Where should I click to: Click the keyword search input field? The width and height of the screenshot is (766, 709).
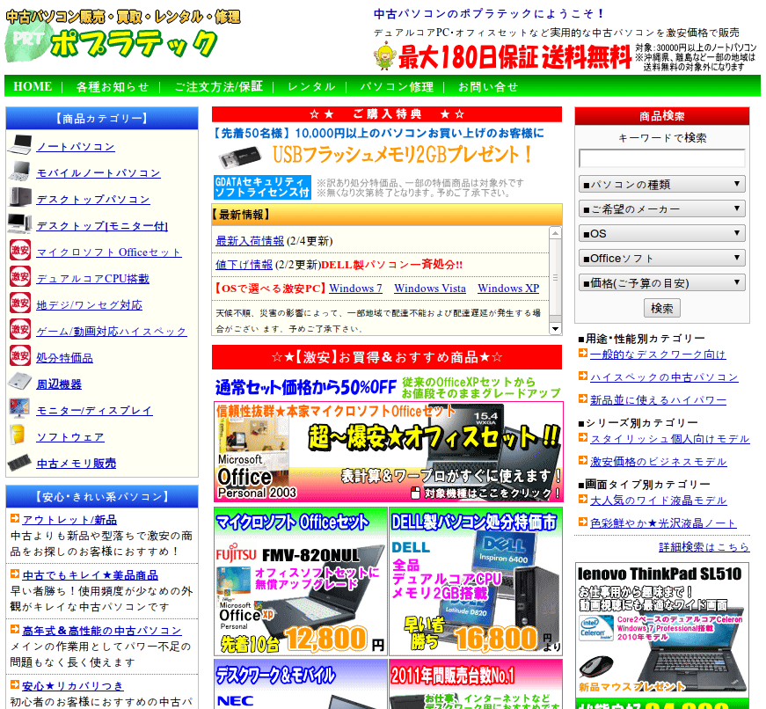pos(661,159)
